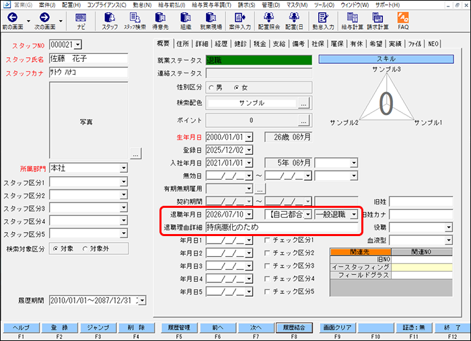The height and width of the screenshot is (341, 471).
Task: Open the 組織 organization icon
Action: [x=186, y=21]
